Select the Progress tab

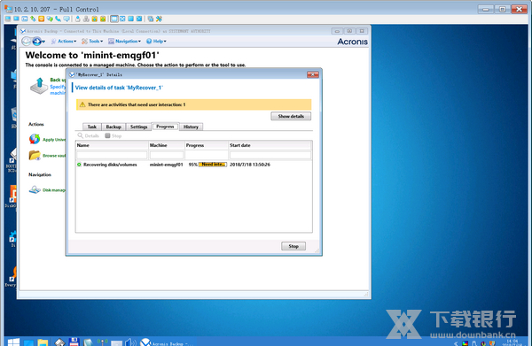tap(165, 127)
